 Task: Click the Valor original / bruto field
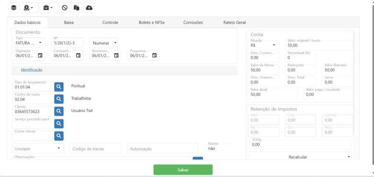coord(319,45)
